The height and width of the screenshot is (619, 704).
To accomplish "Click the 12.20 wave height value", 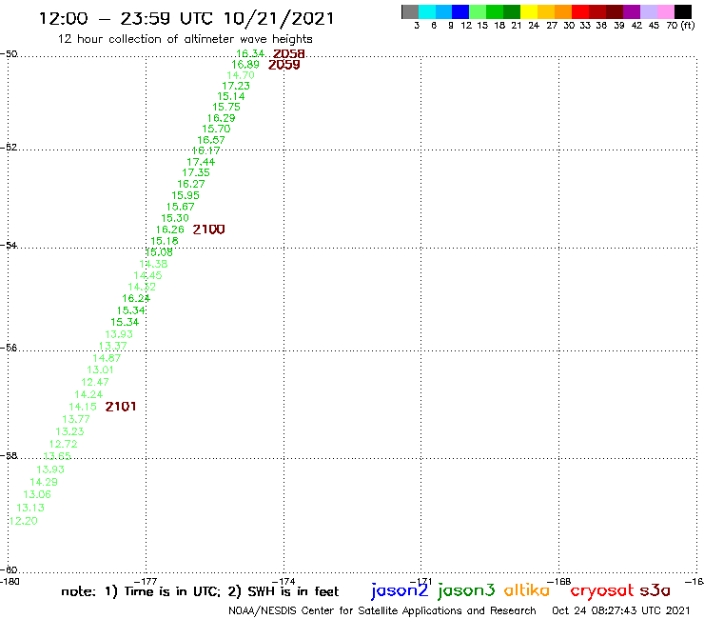I will click(x=24, y=521).
